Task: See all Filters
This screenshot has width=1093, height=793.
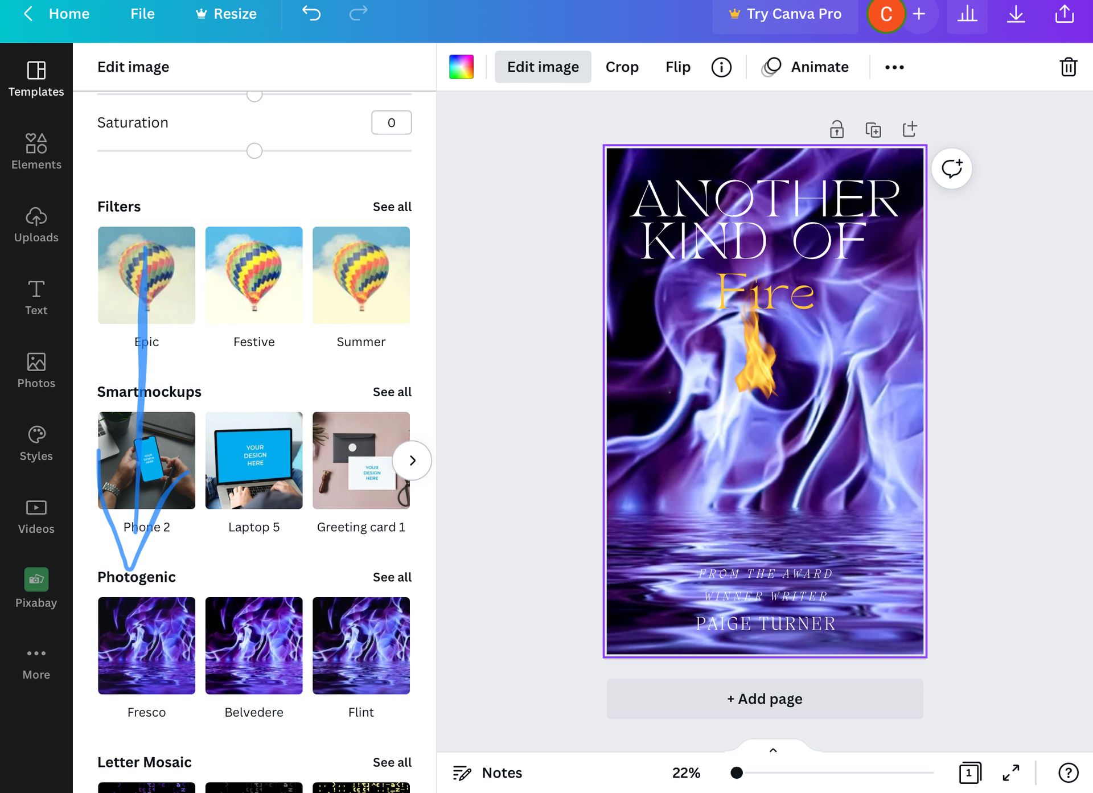Action: pyautogui.click(x=392, y=207)
